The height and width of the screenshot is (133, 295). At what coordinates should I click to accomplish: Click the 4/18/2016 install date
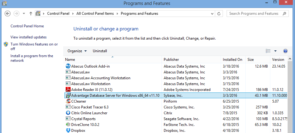click(231, 130)
